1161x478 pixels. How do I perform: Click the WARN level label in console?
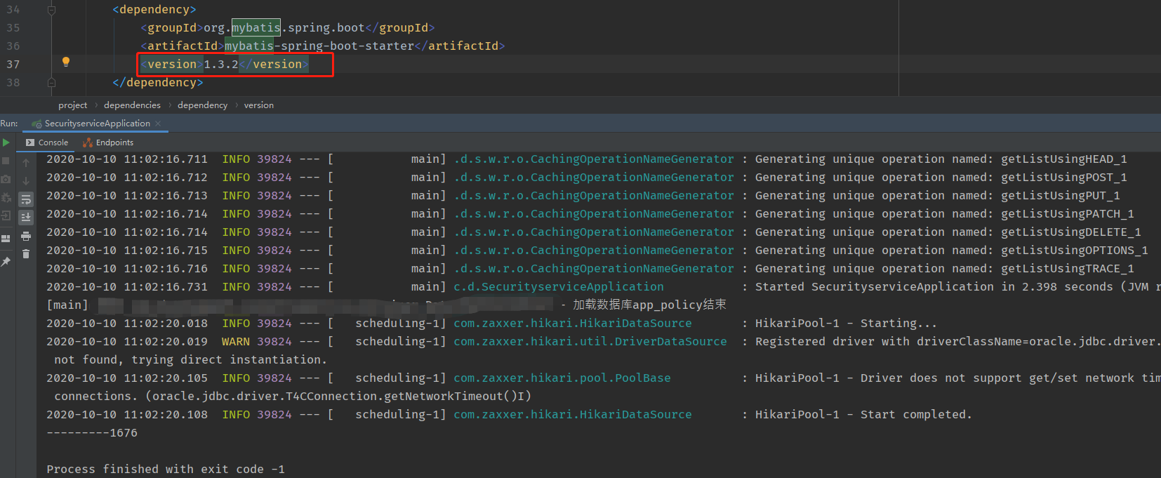(x=236, y=341)
